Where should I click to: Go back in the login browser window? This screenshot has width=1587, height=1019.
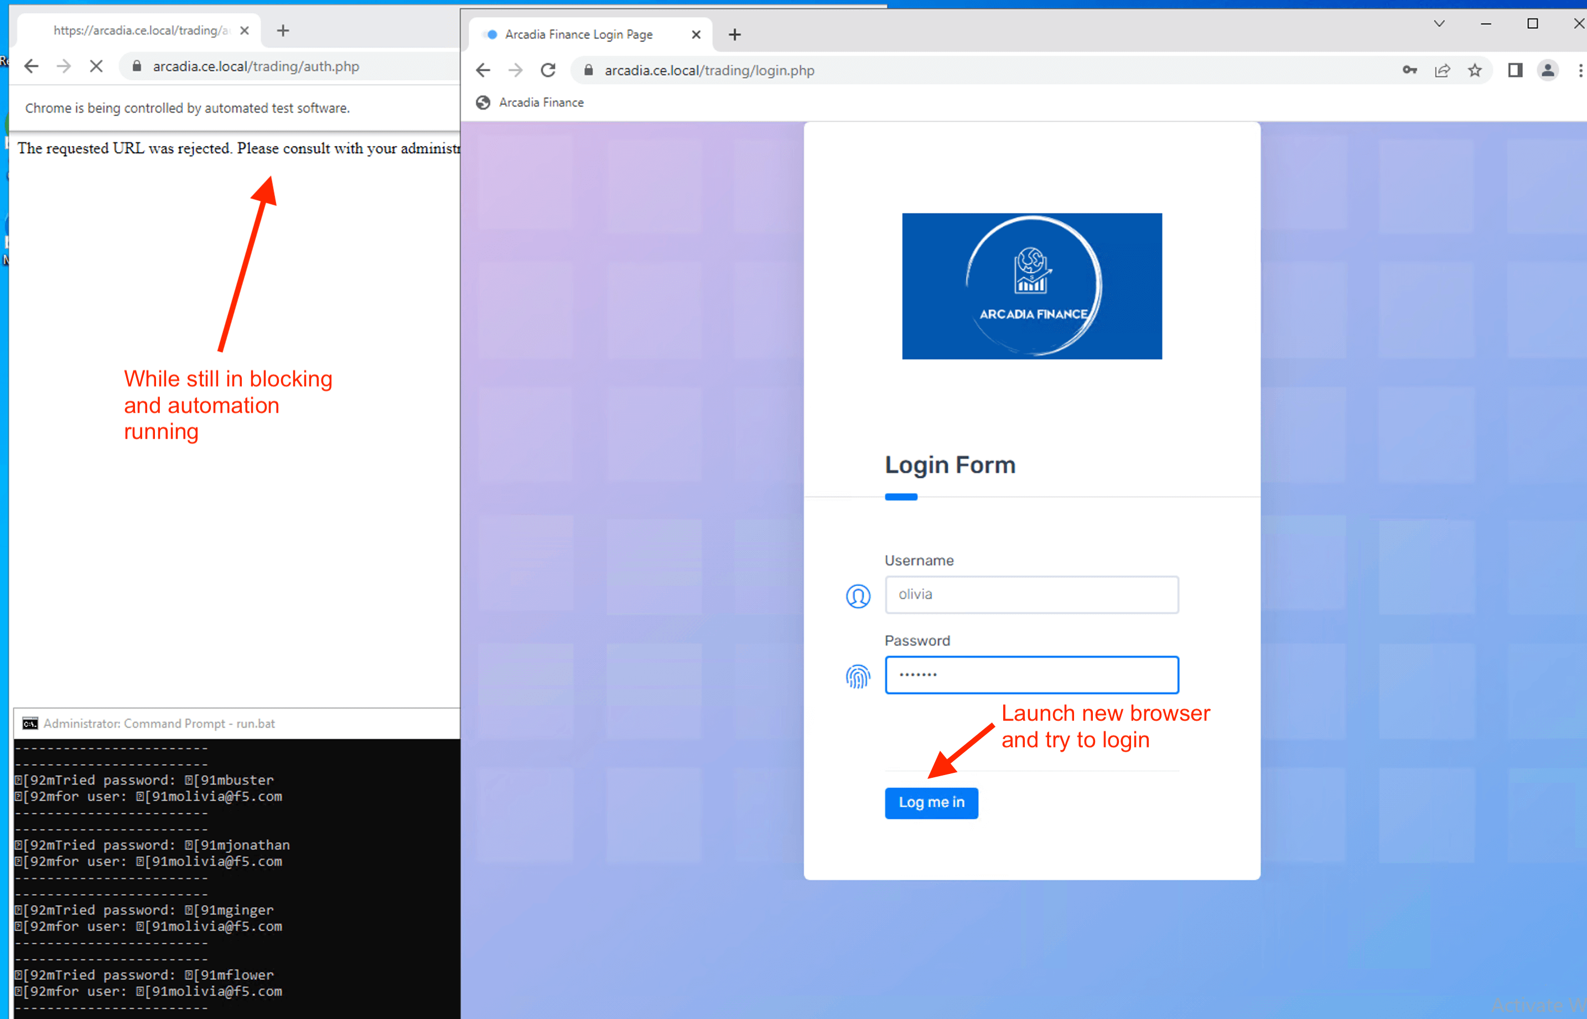(483, 70)
